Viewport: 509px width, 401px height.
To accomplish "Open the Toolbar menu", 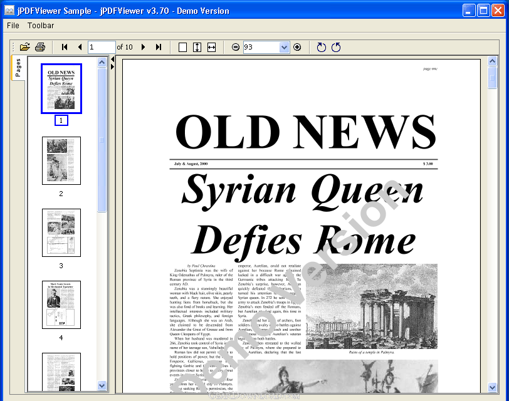I will [x=41, y=25].
